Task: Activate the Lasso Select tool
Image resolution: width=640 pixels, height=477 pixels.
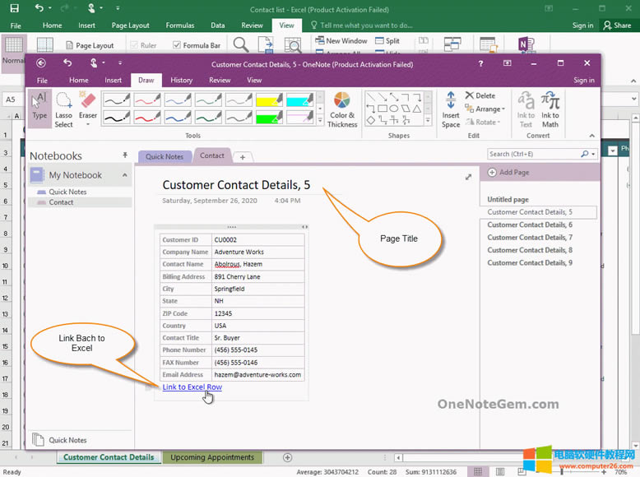Action: (x=64, y=109)
